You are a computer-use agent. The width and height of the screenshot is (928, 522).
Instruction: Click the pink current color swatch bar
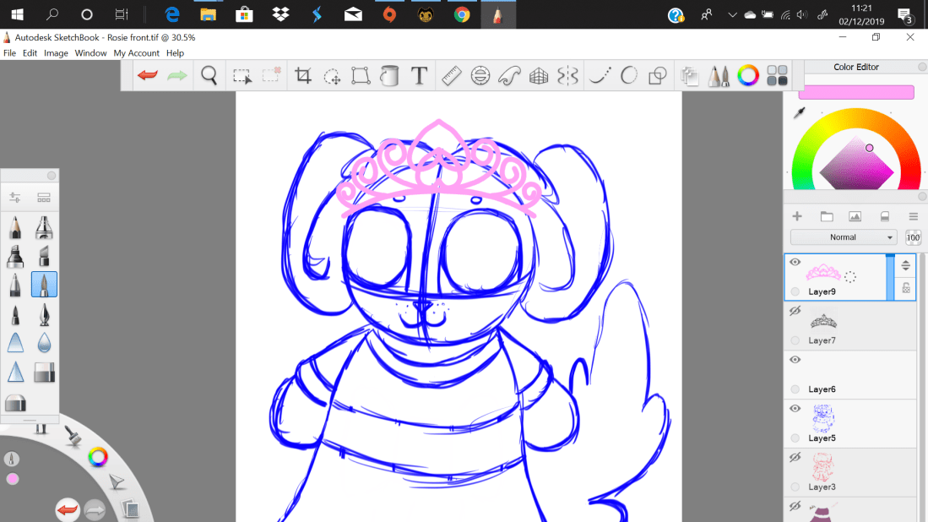click(856, 92)
